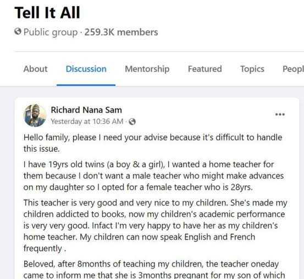This screenshot has width=304, height=279.
Task: Click the Tell It All group title
Action: (47, 13)
